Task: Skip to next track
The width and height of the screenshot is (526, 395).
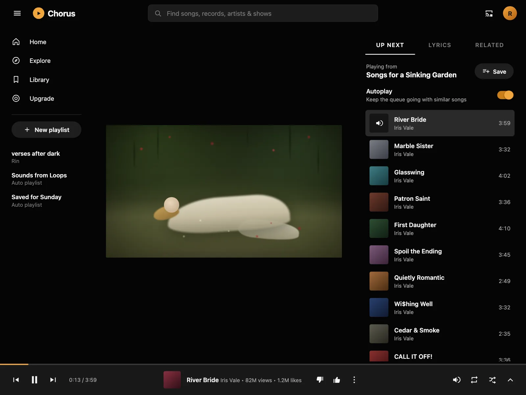Action: coord(53,380)
